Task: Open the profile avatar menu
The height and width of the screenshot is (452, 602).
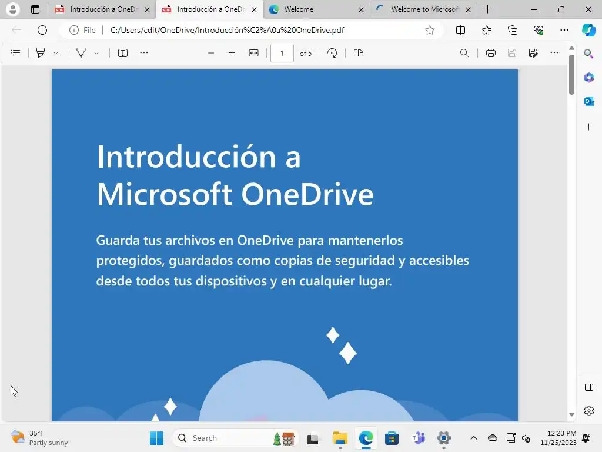Action: tap(13, 9)
